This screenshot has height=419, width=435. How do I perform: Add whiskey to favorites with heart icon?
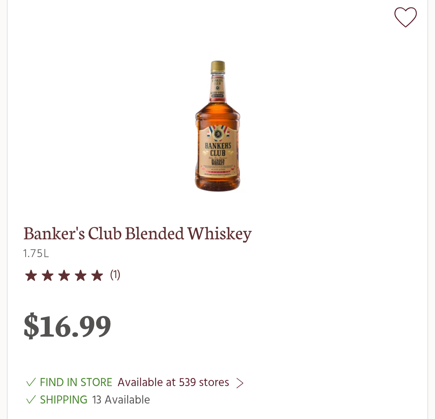[406, 17]
